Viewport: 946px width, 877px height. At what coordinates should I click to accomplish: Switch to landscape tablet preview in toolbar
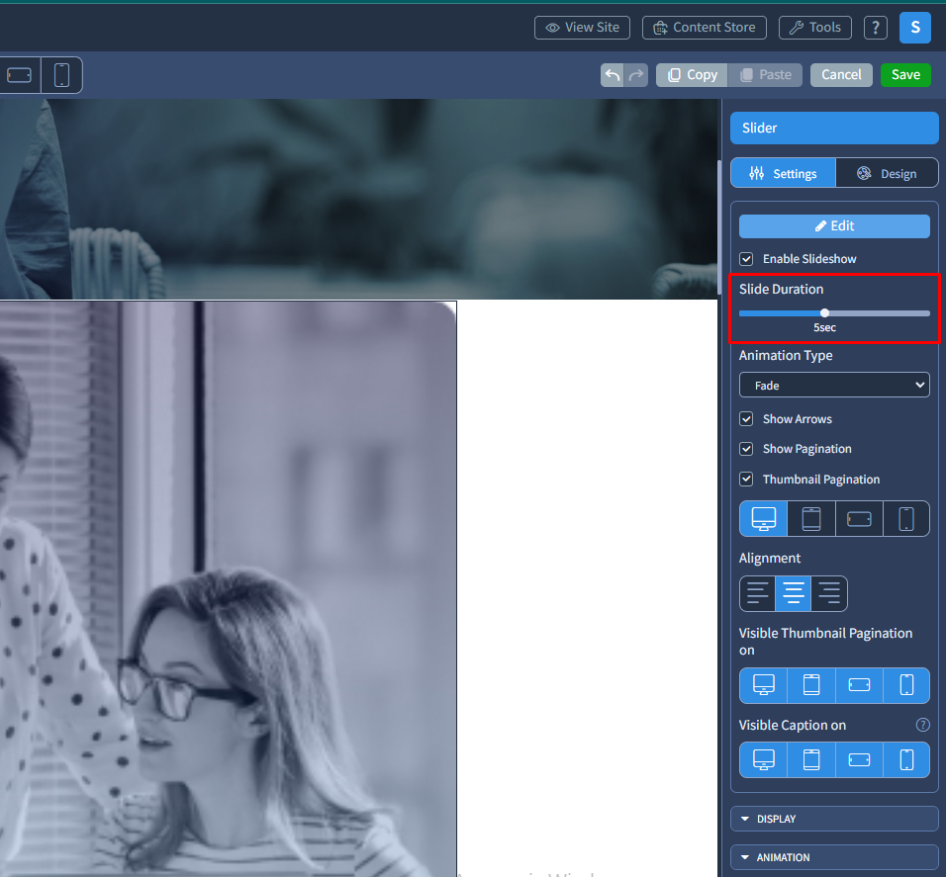(20, 75)
